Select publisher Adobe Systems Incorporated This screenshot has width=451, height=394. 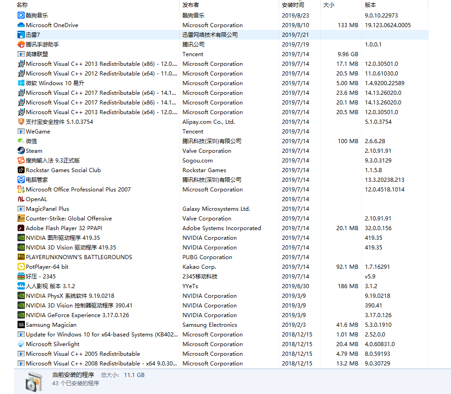click(222, 228)
